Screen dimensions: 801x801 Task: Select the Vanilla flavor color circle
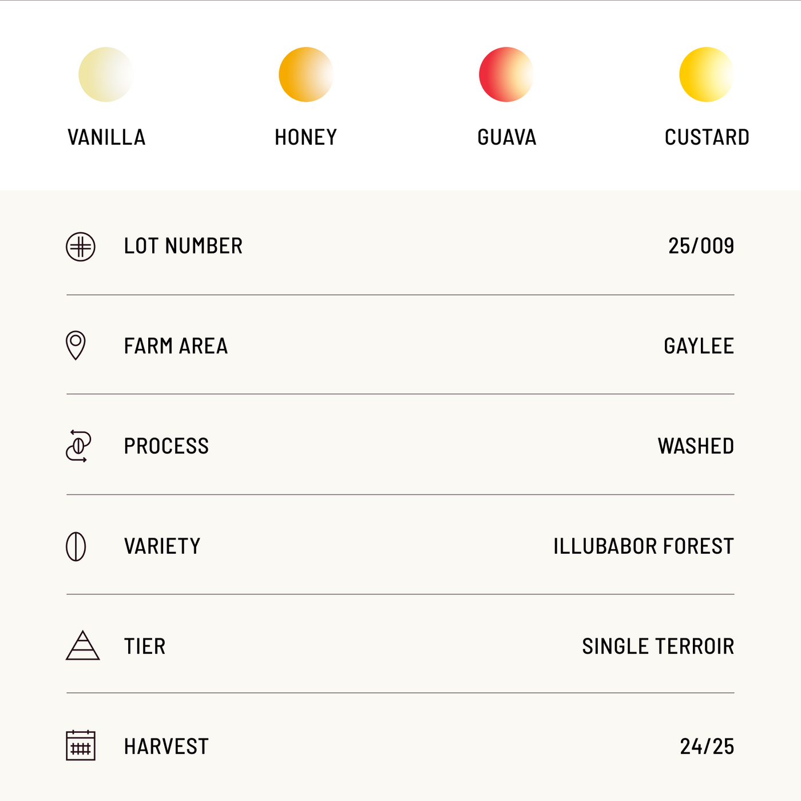pyautogui.click(x=106, y=74)
